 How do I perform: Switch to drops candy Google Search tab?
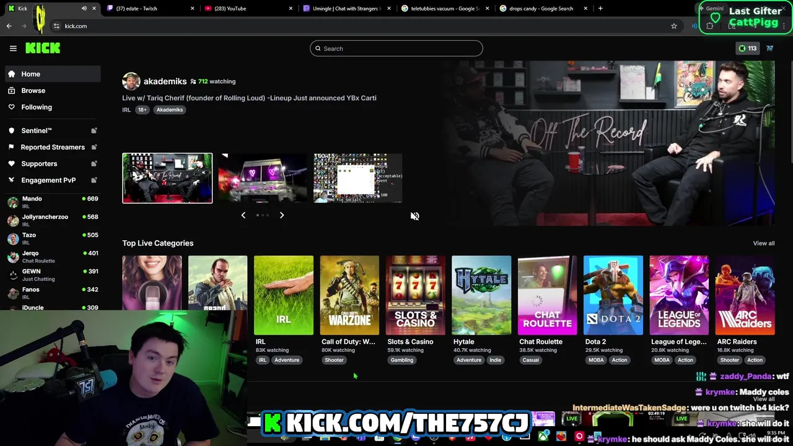coord(543,9)
